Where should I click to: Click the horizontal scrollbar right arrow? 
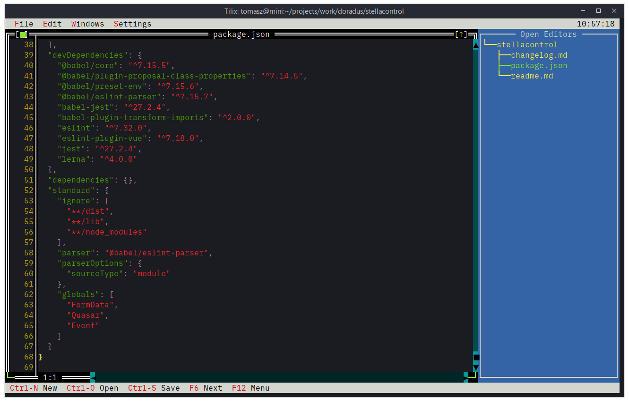click(x=466, y=377)
